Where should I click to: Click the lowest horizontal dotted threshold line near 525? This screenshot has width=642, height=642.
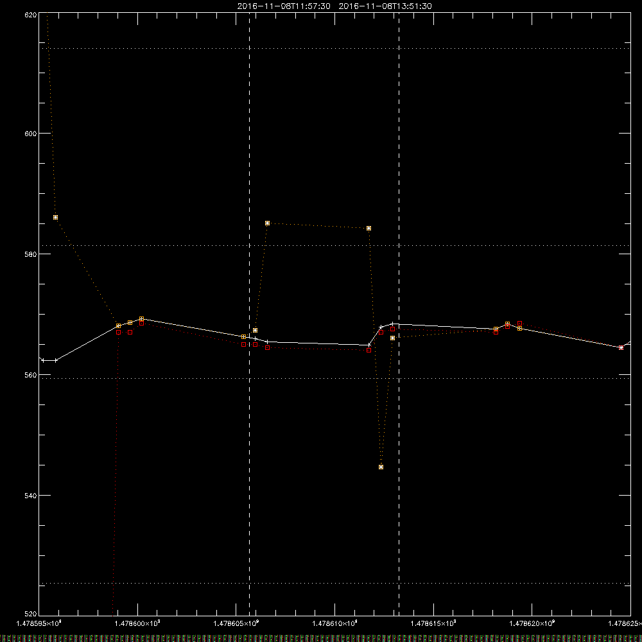click(334, 583)
